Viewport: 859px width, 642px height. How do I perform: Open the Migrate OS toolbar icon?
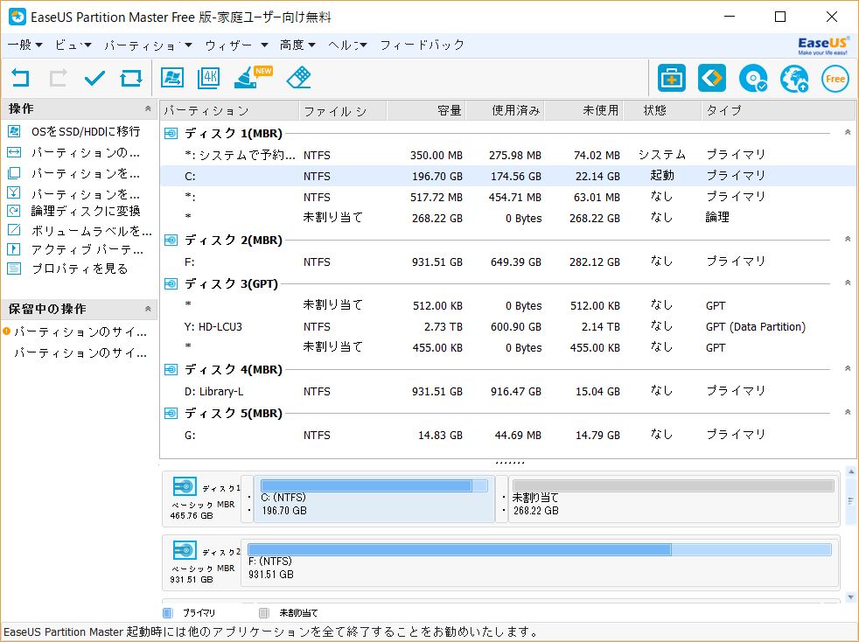pos(172,79)
